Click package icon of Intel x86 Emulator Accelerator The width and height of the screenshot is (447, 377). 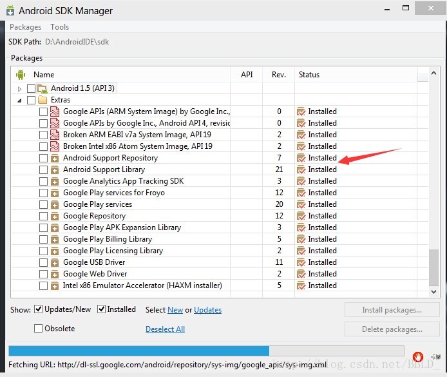point(55,285)
